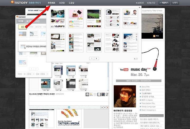Click the empty gray slot in bottom block

click(96, 118)
